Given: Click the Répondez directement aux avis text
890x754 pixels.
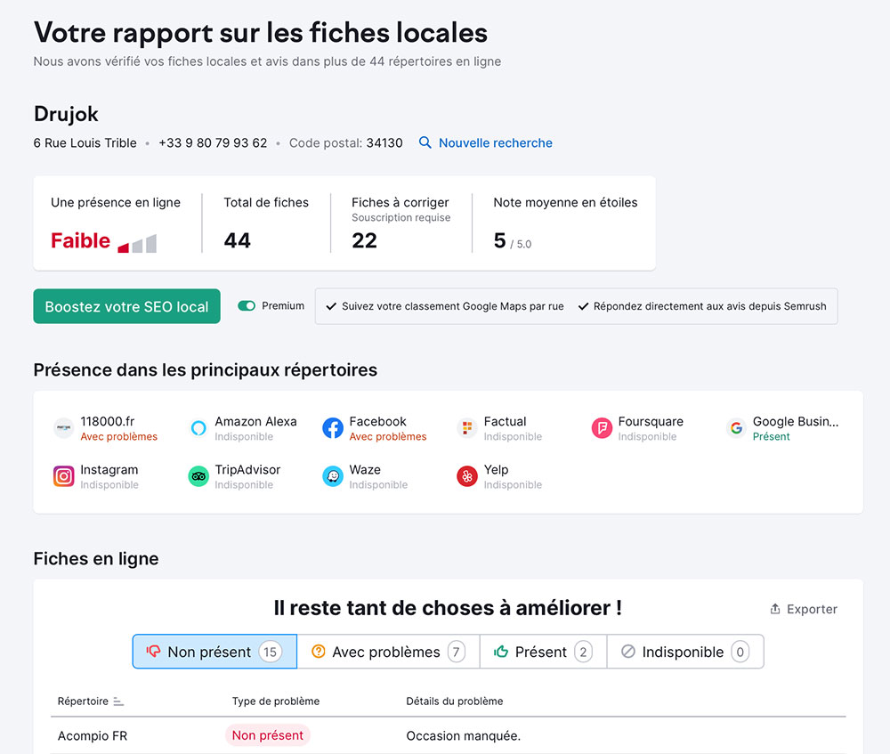Looking at the screenshot, I should [709, 306].
